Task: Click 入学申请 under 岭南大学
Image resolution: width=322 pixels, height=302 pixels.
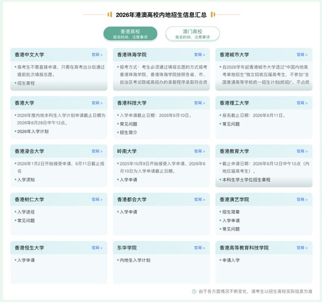Action: (x=128, y=180)
